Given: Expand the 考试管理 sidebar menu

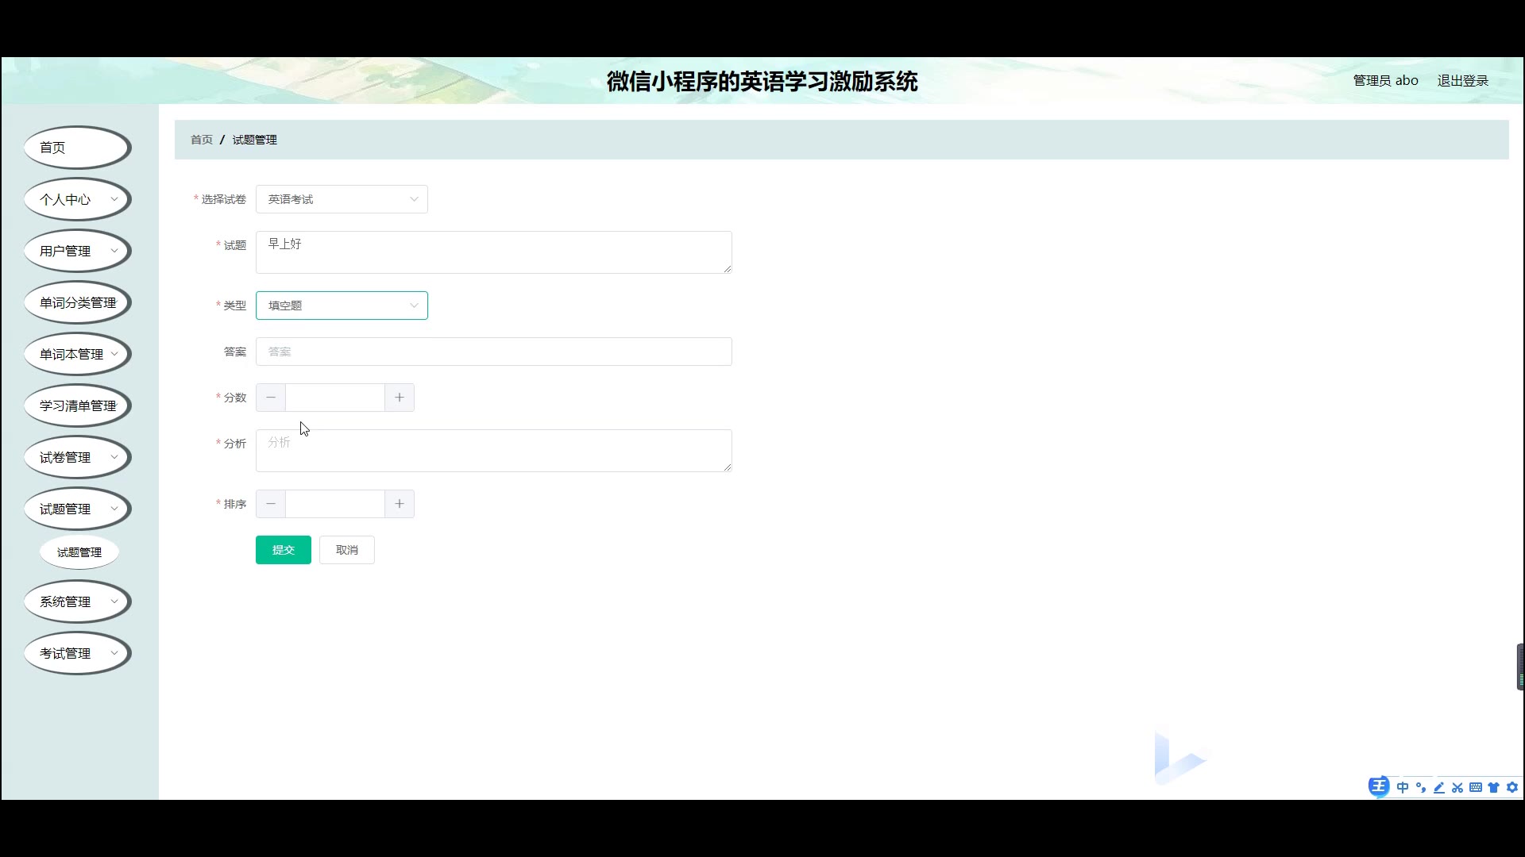Looking at the screenshot, I should pos(77,653).
